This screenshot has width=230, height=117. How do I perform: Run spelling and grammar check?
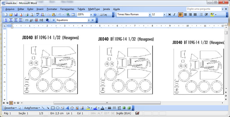tap(38, 14)
